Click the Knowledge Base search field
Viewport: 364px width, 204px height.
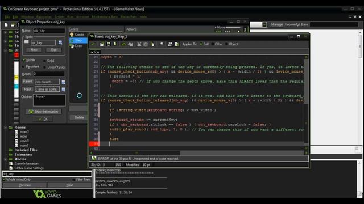pos(334,24)
